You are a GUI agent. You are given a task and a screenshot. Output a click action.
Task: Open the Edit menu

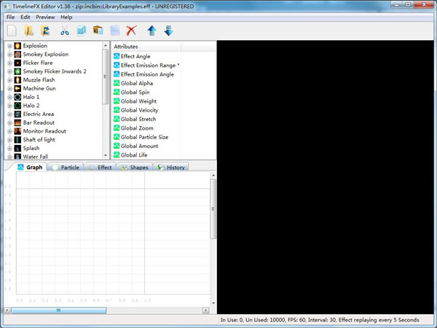coord(25,17)
